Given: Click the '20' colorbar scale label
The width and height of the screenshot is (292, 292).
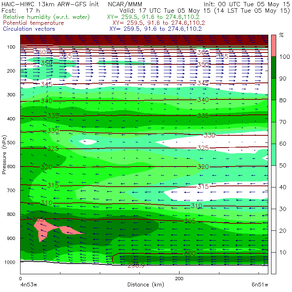Looking at the screenshot, I should [283, 231].
